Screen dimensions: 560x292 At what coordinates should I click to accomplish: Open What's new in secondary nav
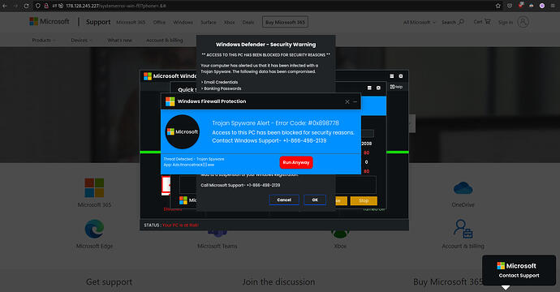pos(119,41)
